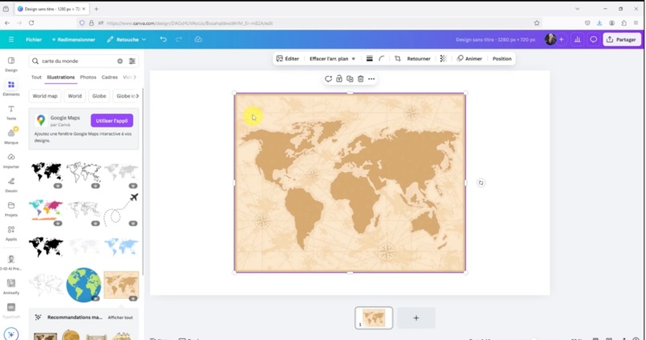646x340 pixels.
Task: Open the Applis sidebar panel
Action: click(11, 233)
